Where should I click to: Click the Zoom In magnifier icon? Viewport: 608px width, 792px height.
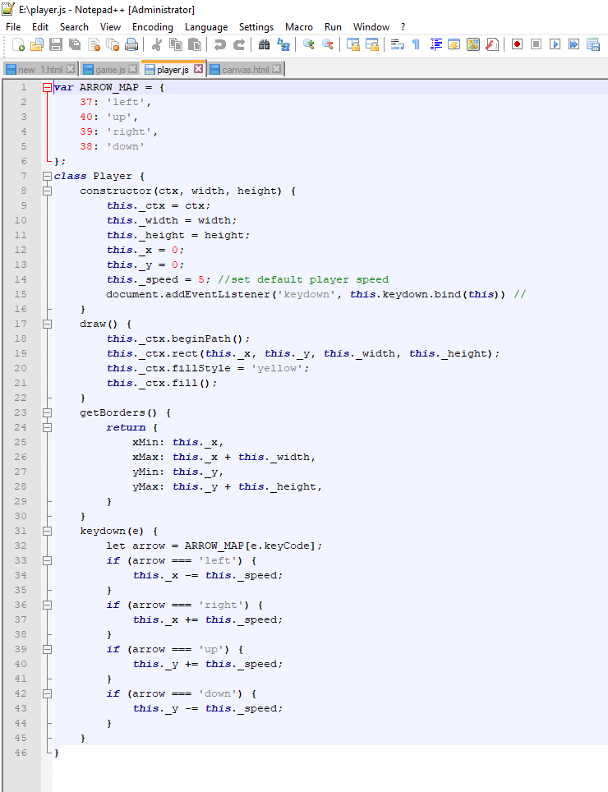pos(309,44)
